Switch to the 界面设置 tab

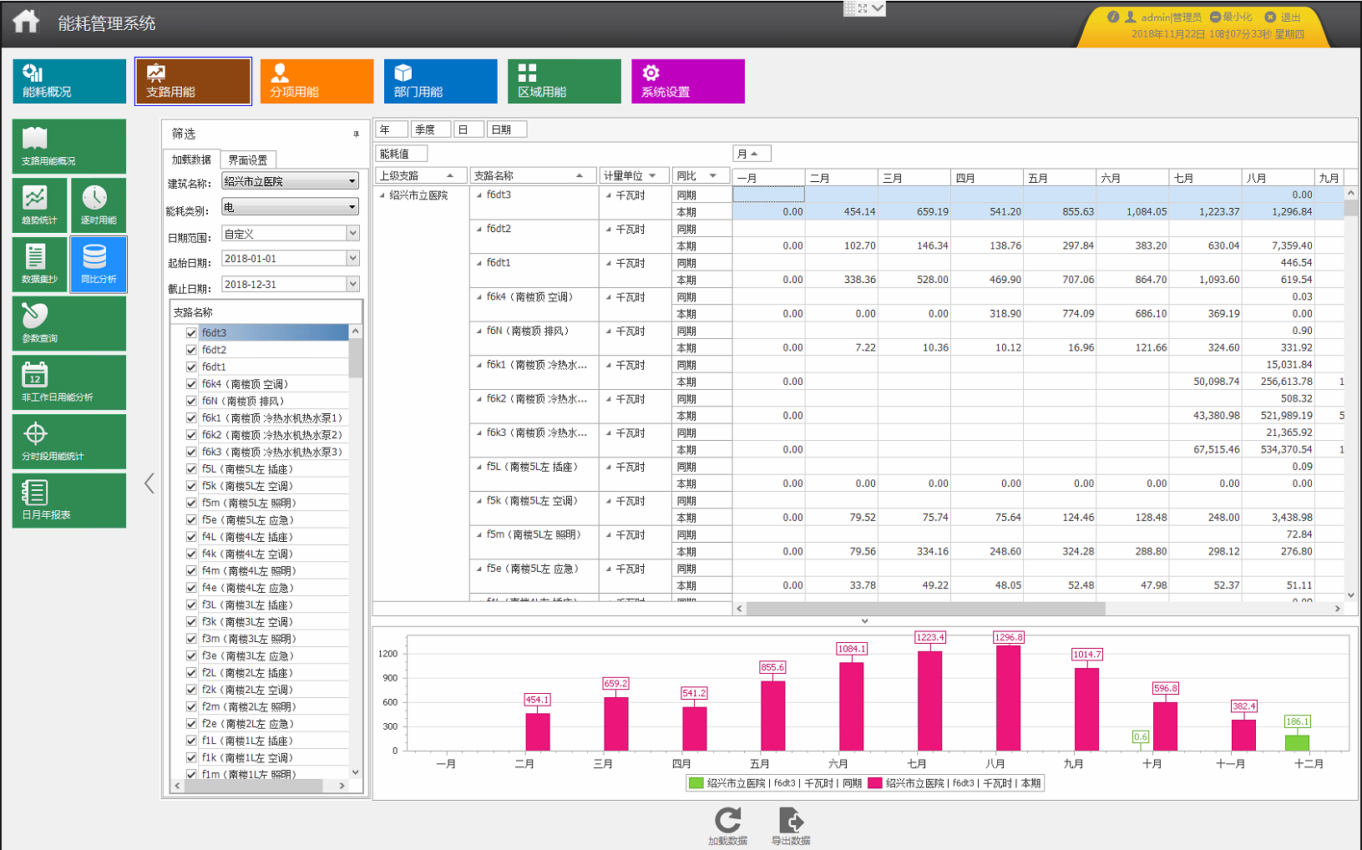pyautogui.click(x=248, y=160)
